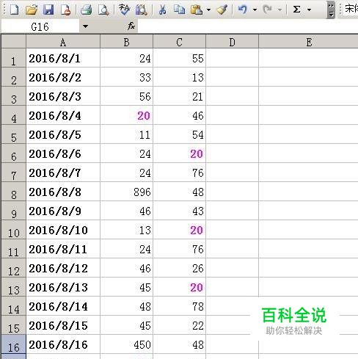Viewport: 358px width, 359px height.
Task: Save the workbook with the floppy disk icon
Action: click(48, 10)
